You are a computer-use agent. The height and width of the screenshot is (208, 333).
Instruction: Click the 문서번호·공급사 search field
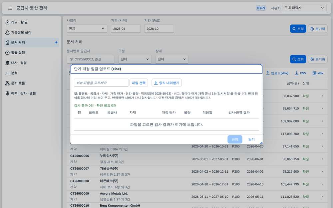91,59
